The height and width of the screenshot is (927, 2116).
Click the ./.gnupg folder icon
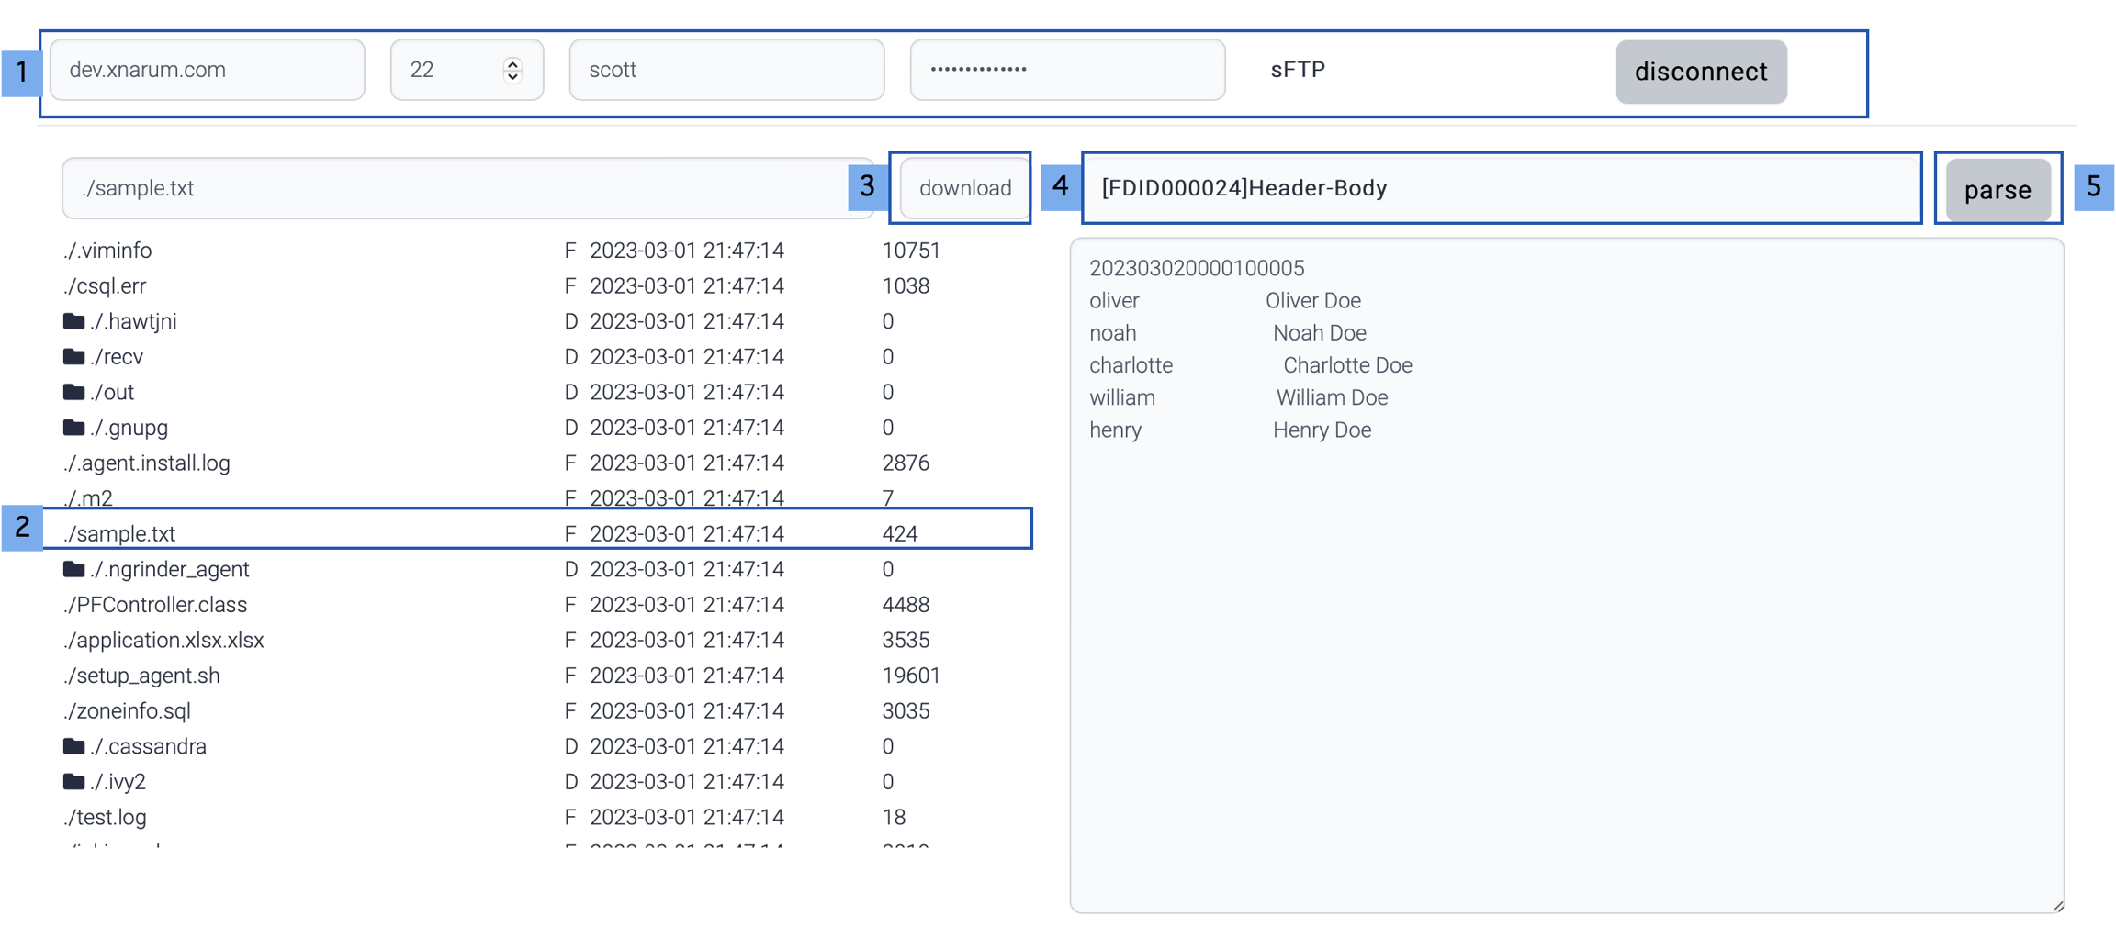pos(73,428)
